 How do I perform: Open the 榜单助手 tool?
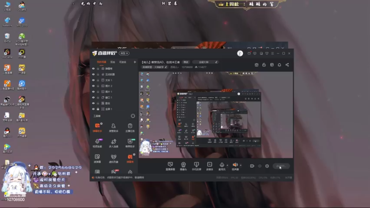130,143
